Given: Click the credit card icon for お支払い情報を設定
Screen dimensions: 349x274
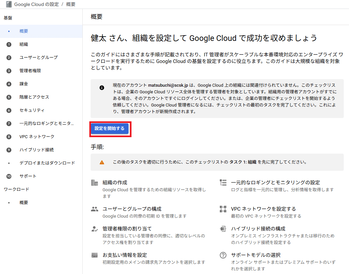Looking at the screenshot, I should pyautogui.click(x=95, y=255).
